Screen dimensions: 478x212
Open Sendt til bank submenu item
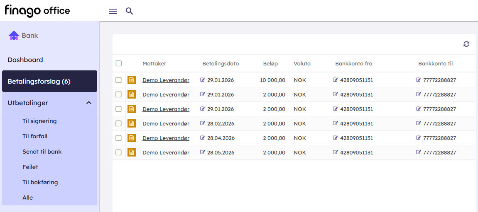click(42, 152)
